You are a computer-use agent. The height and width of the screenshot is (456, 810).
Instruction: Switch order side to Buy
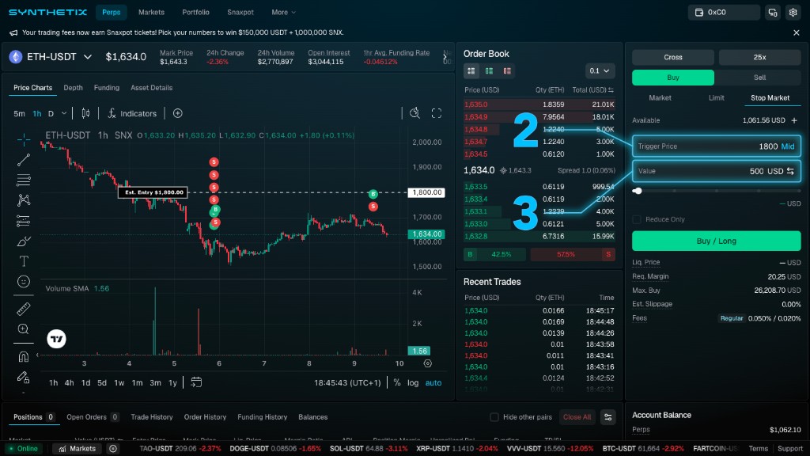coord(673,78)
